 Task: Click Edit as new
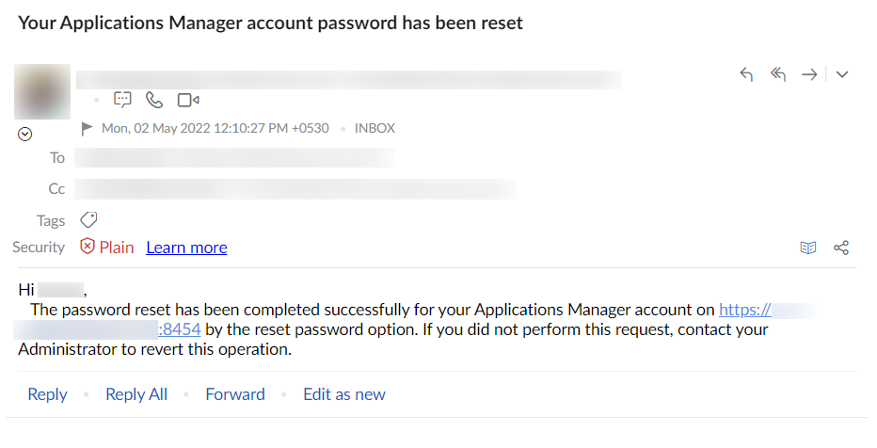coord(344,394)
